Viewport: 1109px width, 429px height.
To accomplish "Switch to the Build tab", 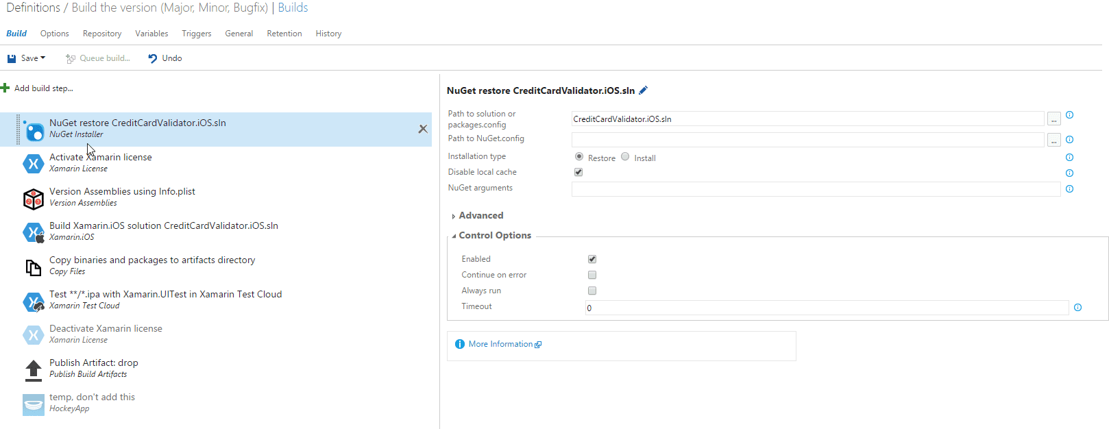I will [x=16, y=34].
